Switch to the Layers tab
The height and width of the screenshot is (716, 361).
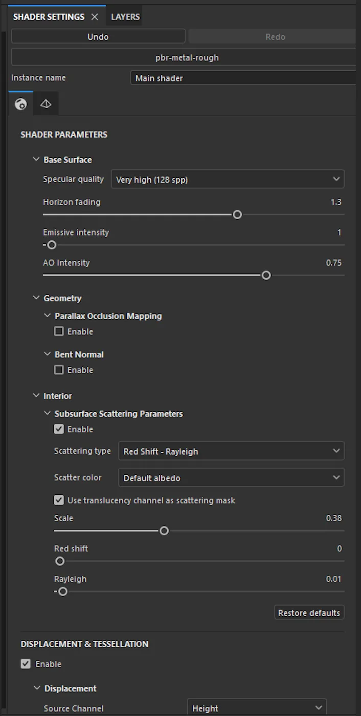tap(125, 16)
